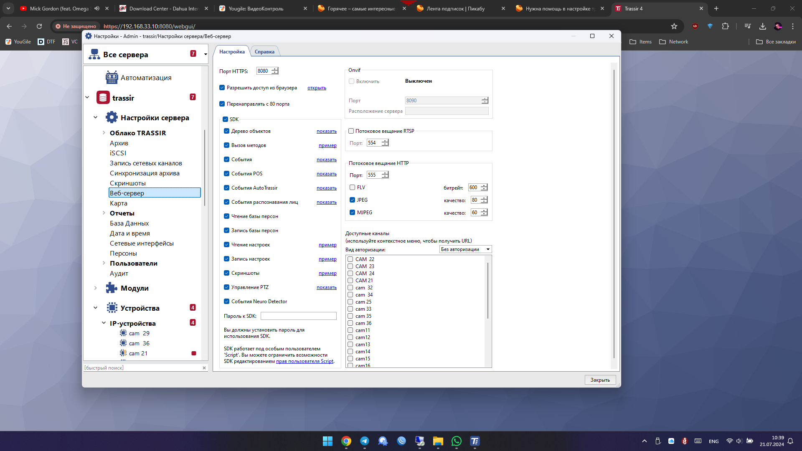Switch to the Справка tab
This screenshot has height=451, width=802.
tap(264, 52)
